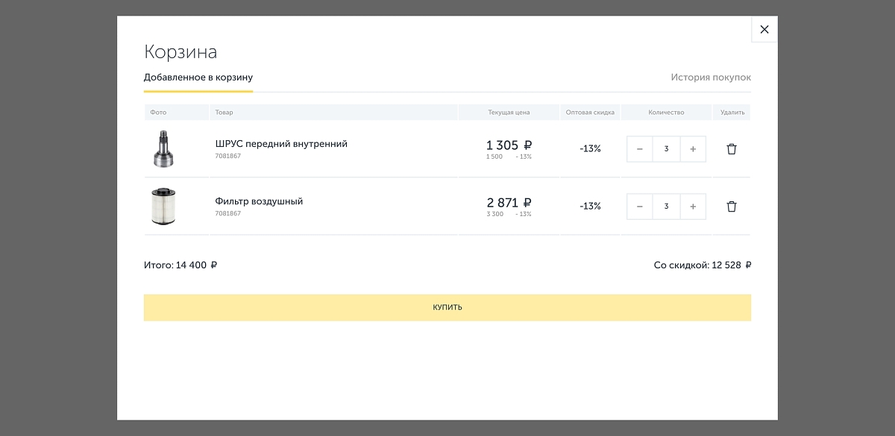
Task: Click Со скидкой: 12 528 ₽ total
Action: [x=703, y=265]
